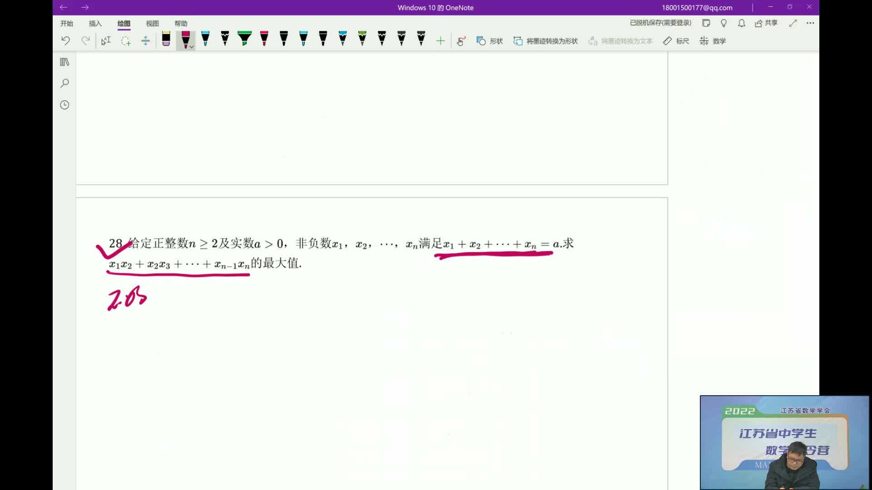Switch to the 视图 (View) tab
Screen dimensions: 872x490
152,24
